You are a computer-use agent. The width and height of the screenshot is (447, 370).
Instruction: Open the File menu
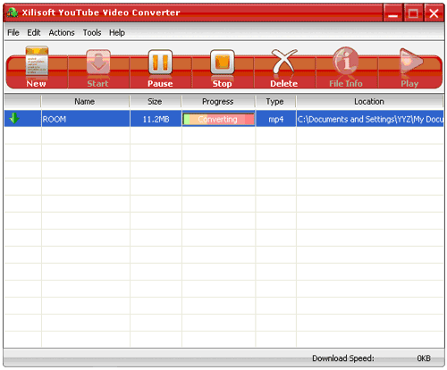pyautogui.click(x=13, y=32)
